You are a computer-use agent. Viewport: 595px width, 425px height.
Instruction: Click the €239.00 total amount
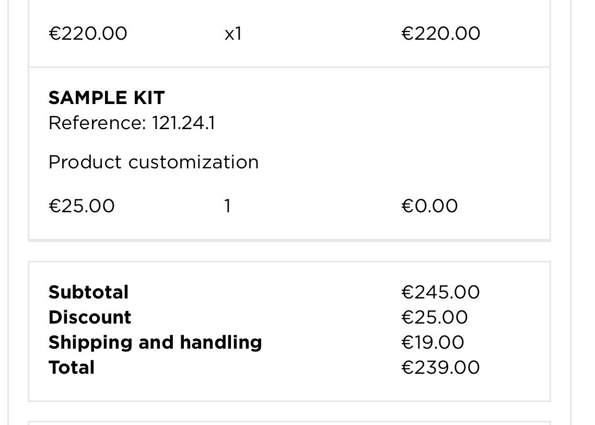(x=440, y=367)
